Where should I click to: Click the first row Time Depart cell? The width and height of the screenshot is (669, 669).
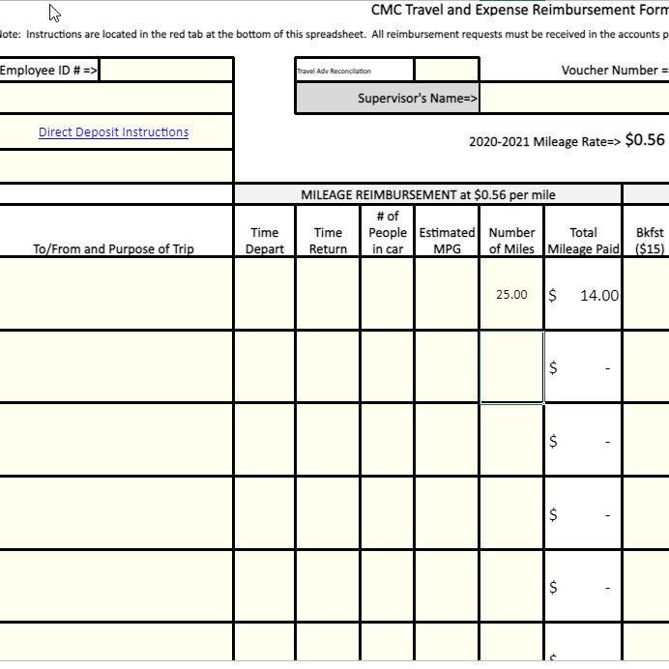pyautogui.click(x=265, y=295)
